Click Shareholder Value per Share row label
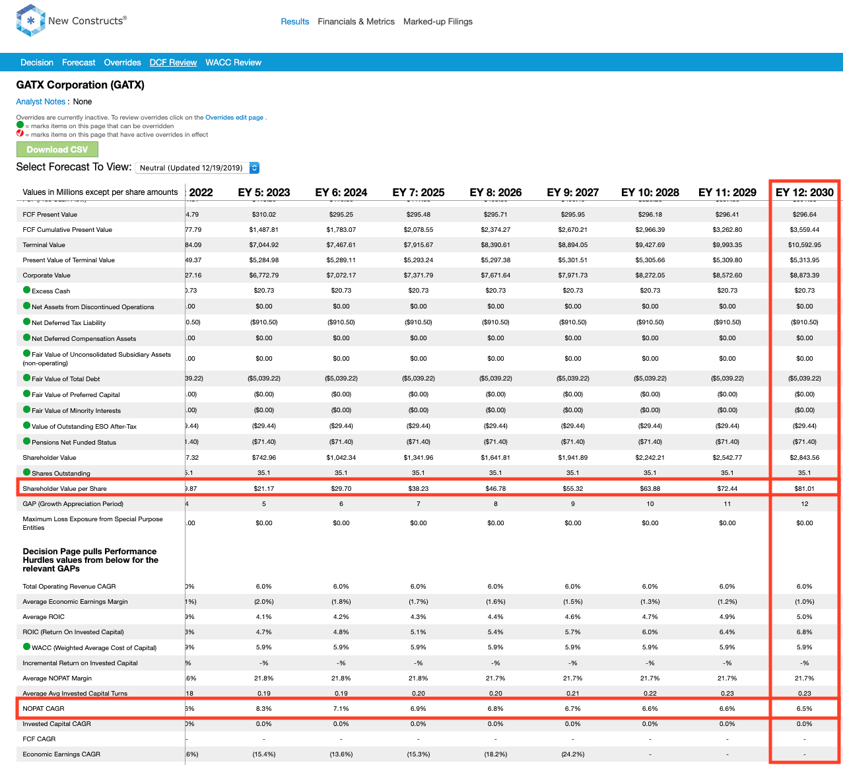 (x=65, y=489)
